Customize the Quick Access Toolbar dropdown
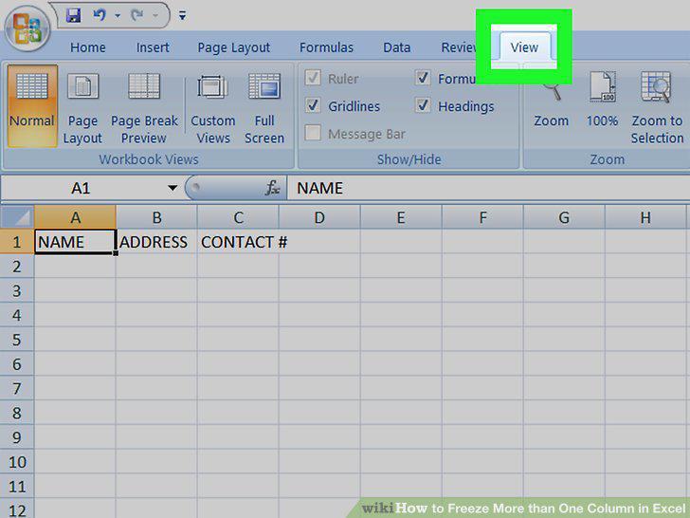This screenshot has width=690, height=518. pyautogui.click(x=182, y=16)
